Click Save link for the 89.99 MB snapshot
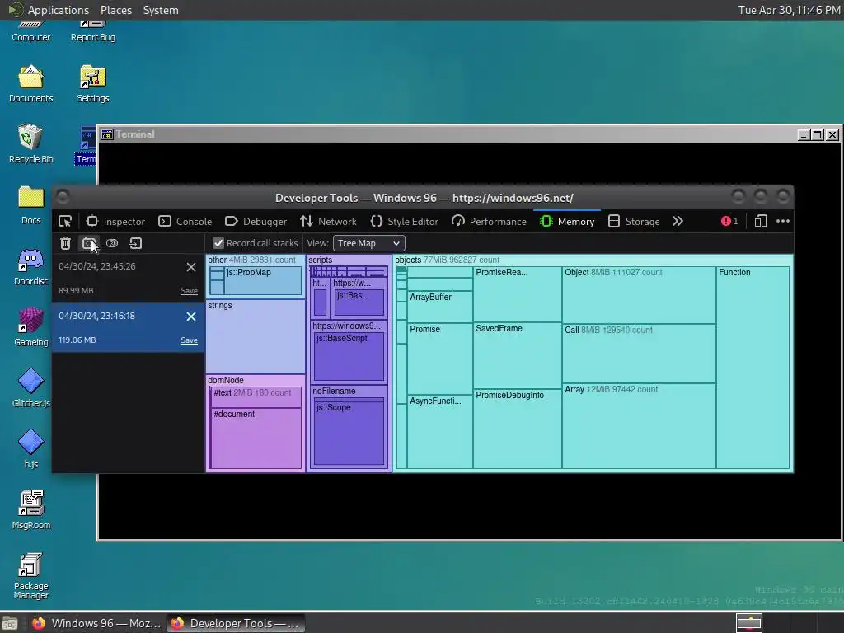The height and width of the screenshot is (633, 844). pos(189,291)
